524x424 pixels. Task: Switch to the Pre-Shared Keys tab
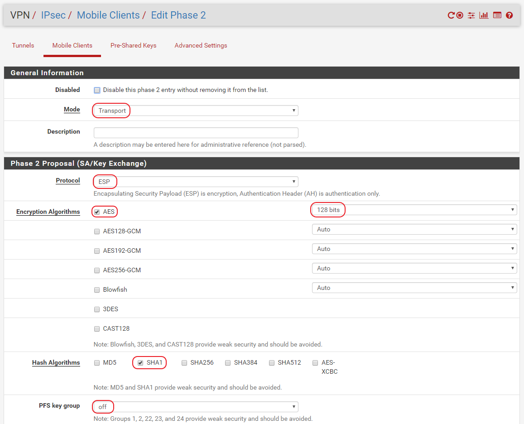click(x=133, y=45)
